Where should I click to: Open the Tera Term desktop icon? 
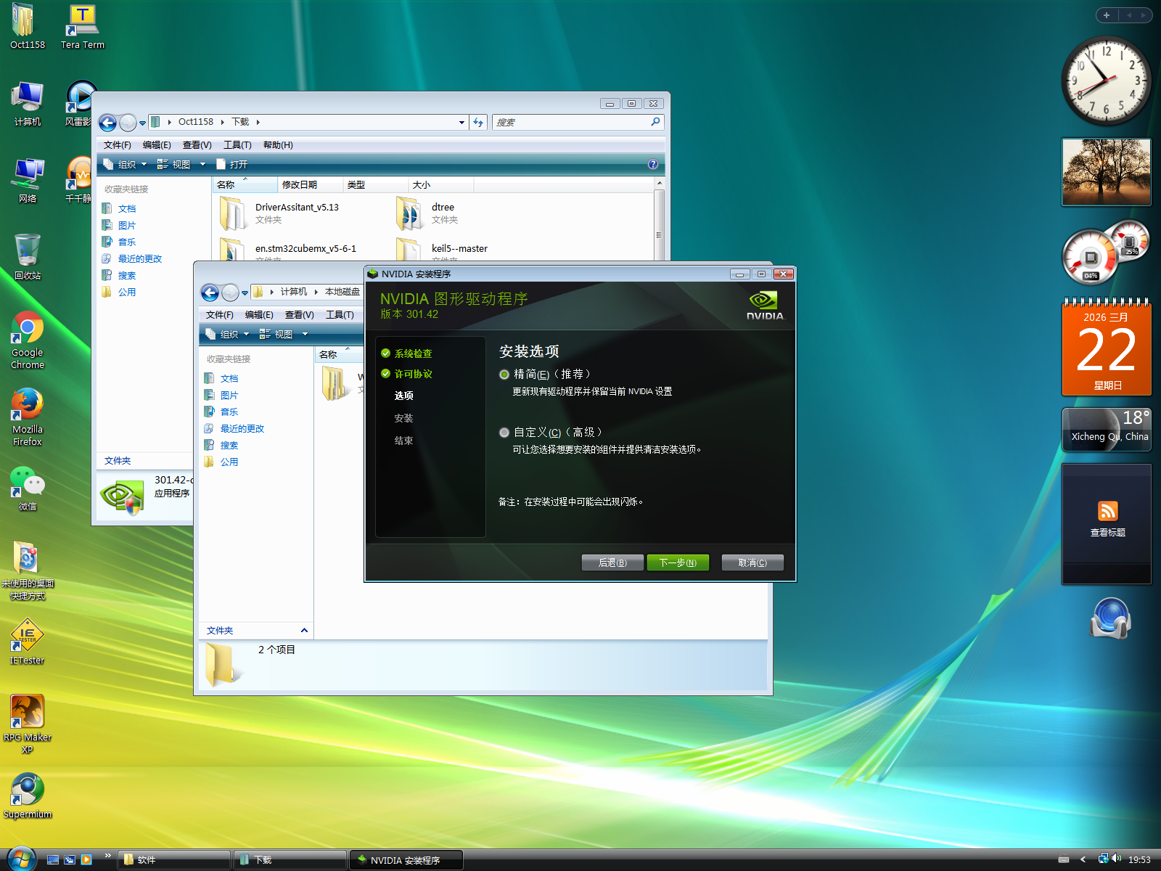point(82,22)
